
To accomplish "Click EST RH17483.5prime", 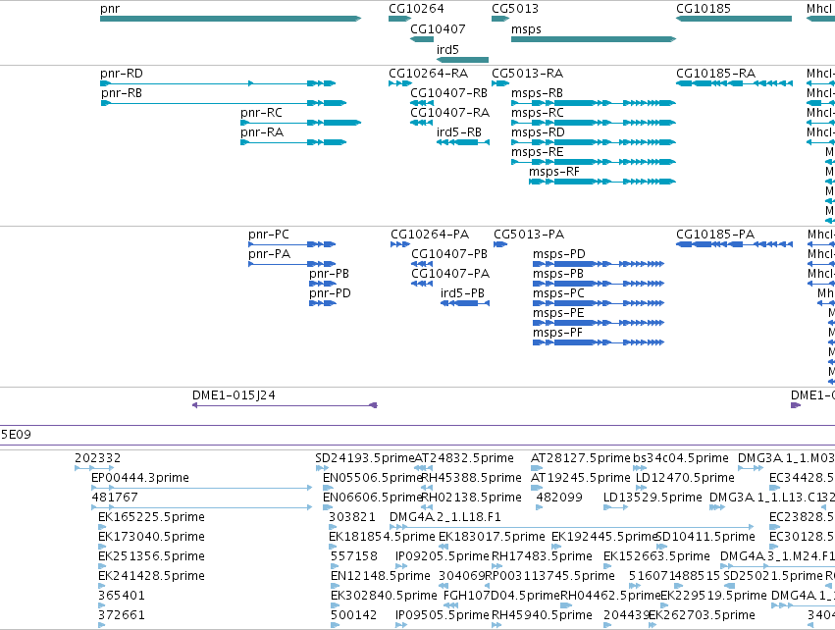I will coord(496,566).
